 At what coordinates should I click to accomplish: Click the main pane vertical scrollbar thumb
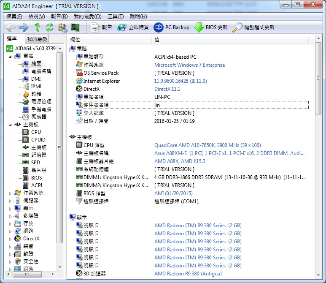(318, 78)
